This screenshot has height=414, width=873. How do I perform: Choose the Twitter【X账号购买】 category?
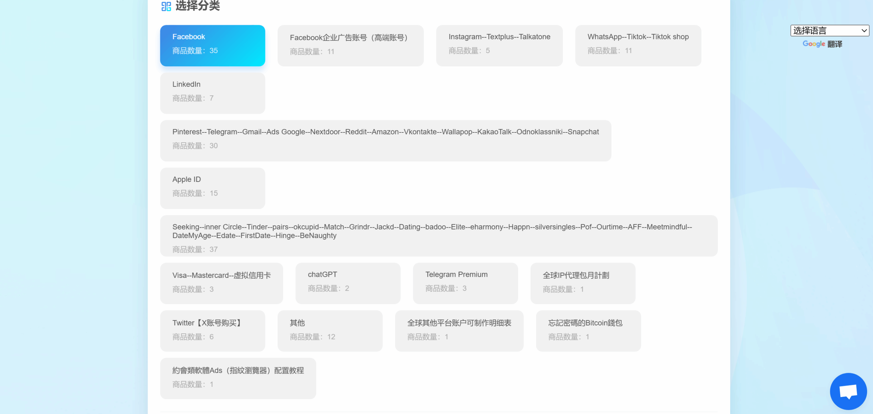[x=212, y=331]
